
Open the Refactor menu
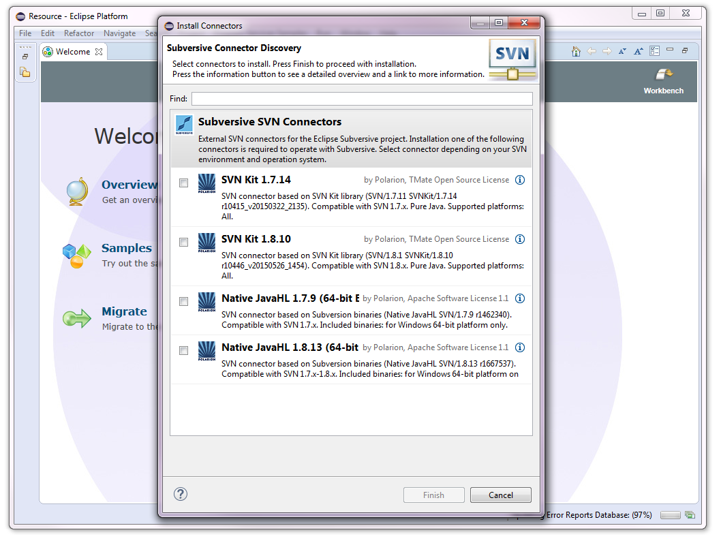click(79, 33)
